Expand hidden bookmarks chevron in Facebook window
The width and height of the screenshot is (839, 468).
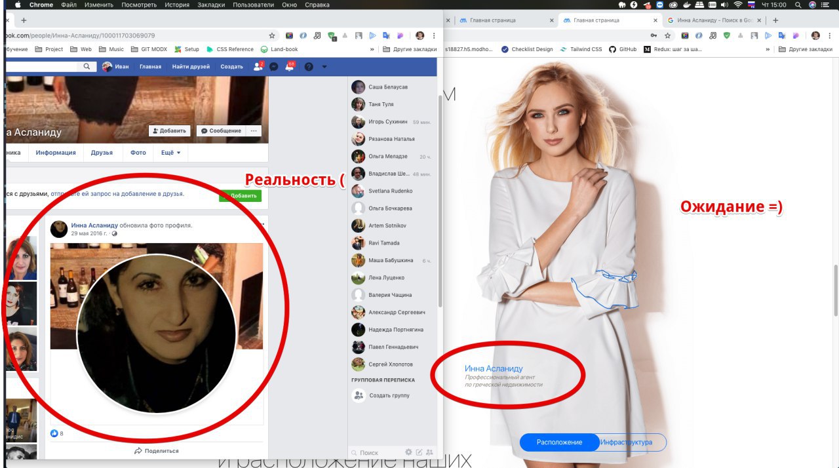[372, 49]
